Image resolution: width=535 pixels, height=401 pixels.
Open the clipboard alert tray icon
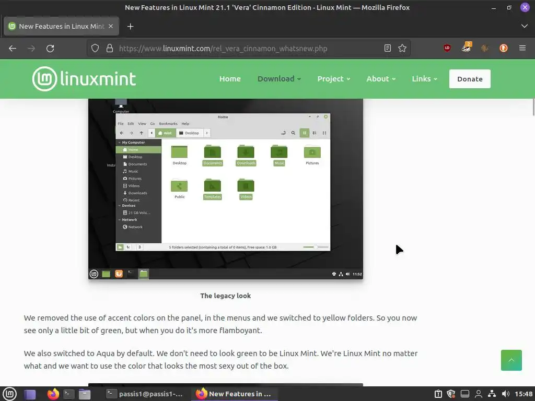pos(438,394)
